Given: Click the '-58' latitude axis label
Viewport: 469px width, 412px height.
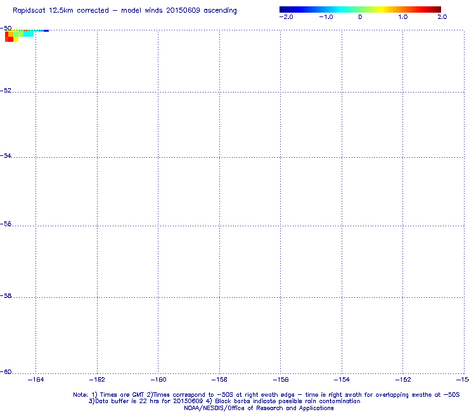Looking at the screenshot, I should pos(6,295).
